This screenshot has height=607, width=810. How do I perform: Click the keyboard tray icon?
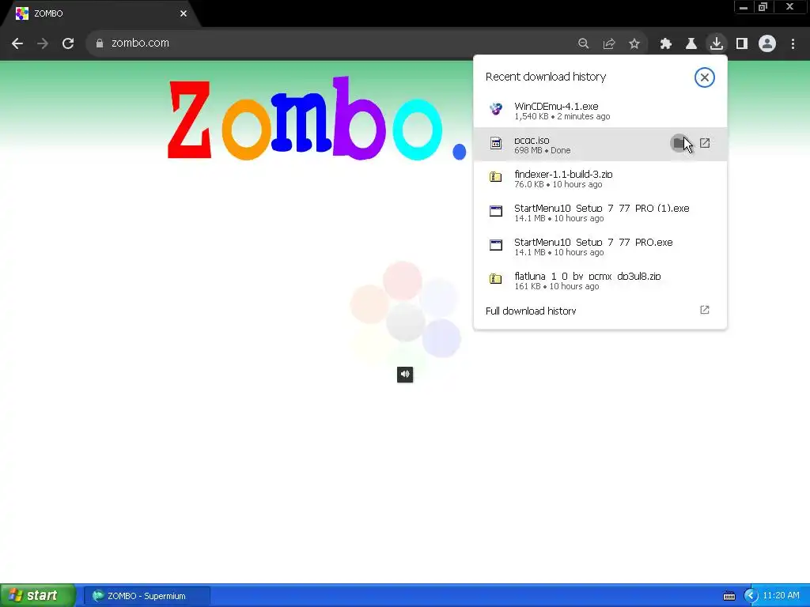coord(729,596)
